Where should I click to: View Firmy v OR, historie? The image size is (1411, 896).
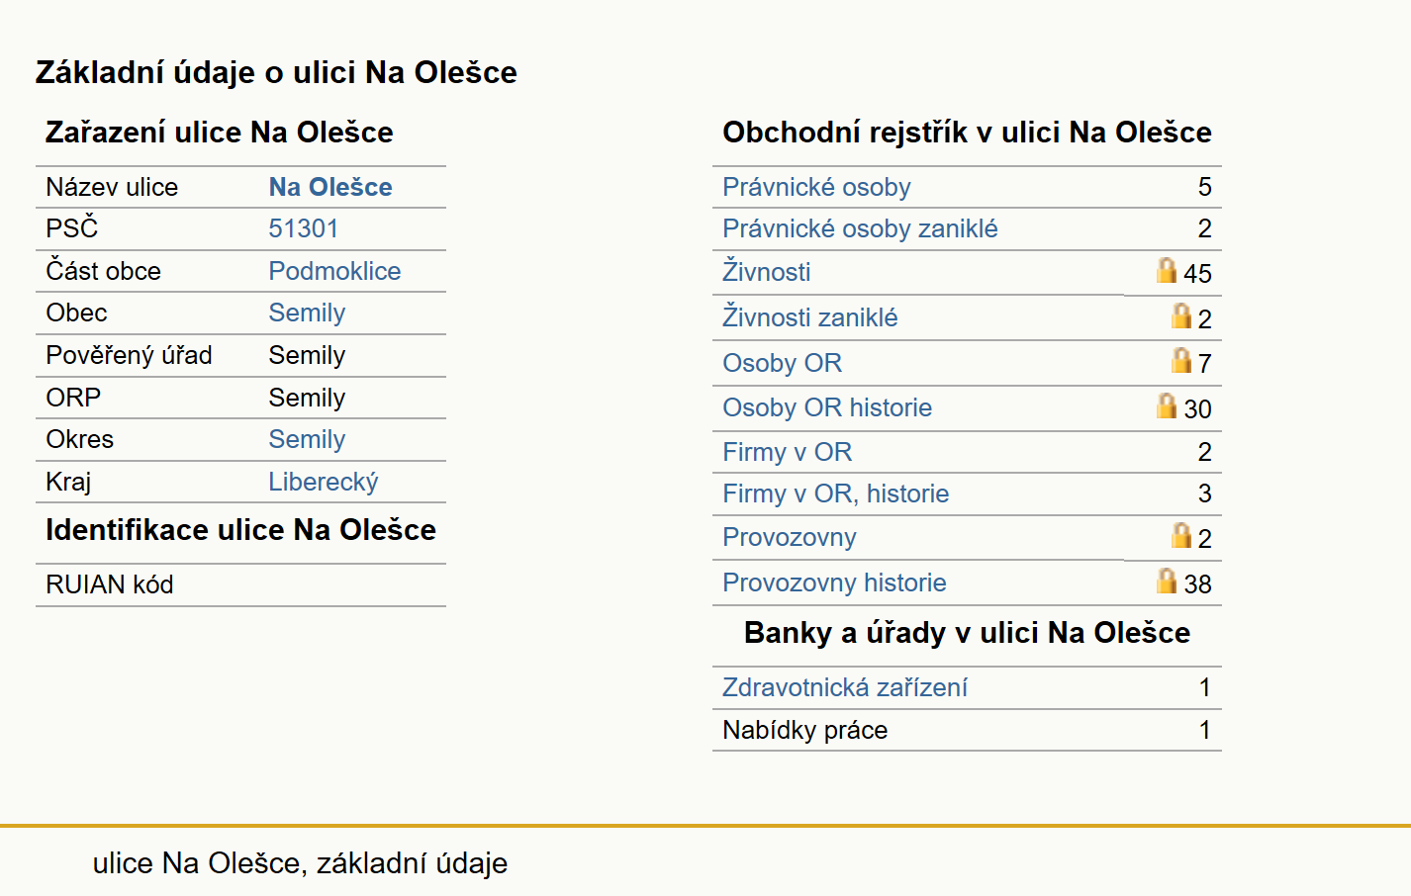pyautogui.click(x=836, y=493)
